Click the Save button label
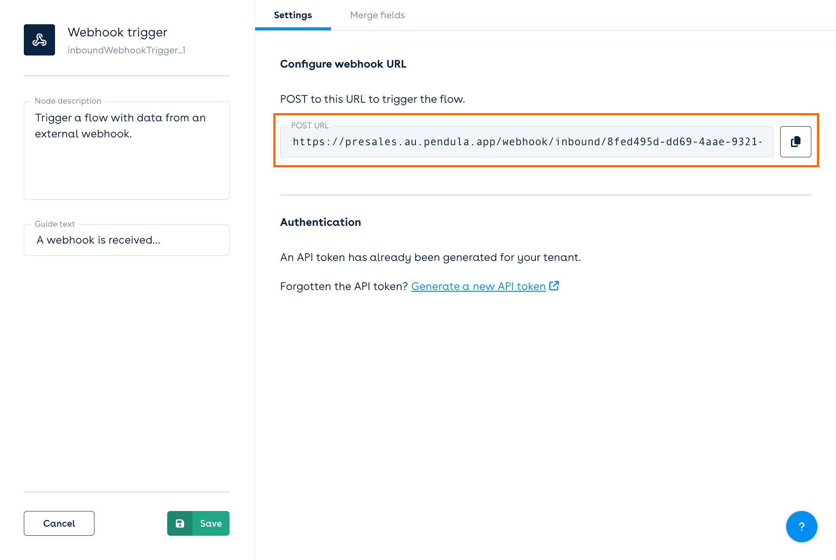The image size is (836, 560). click(x=211, y=524)
